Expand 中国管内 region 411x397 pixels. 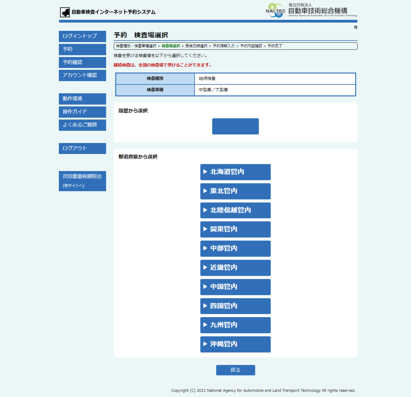point(235,287)
